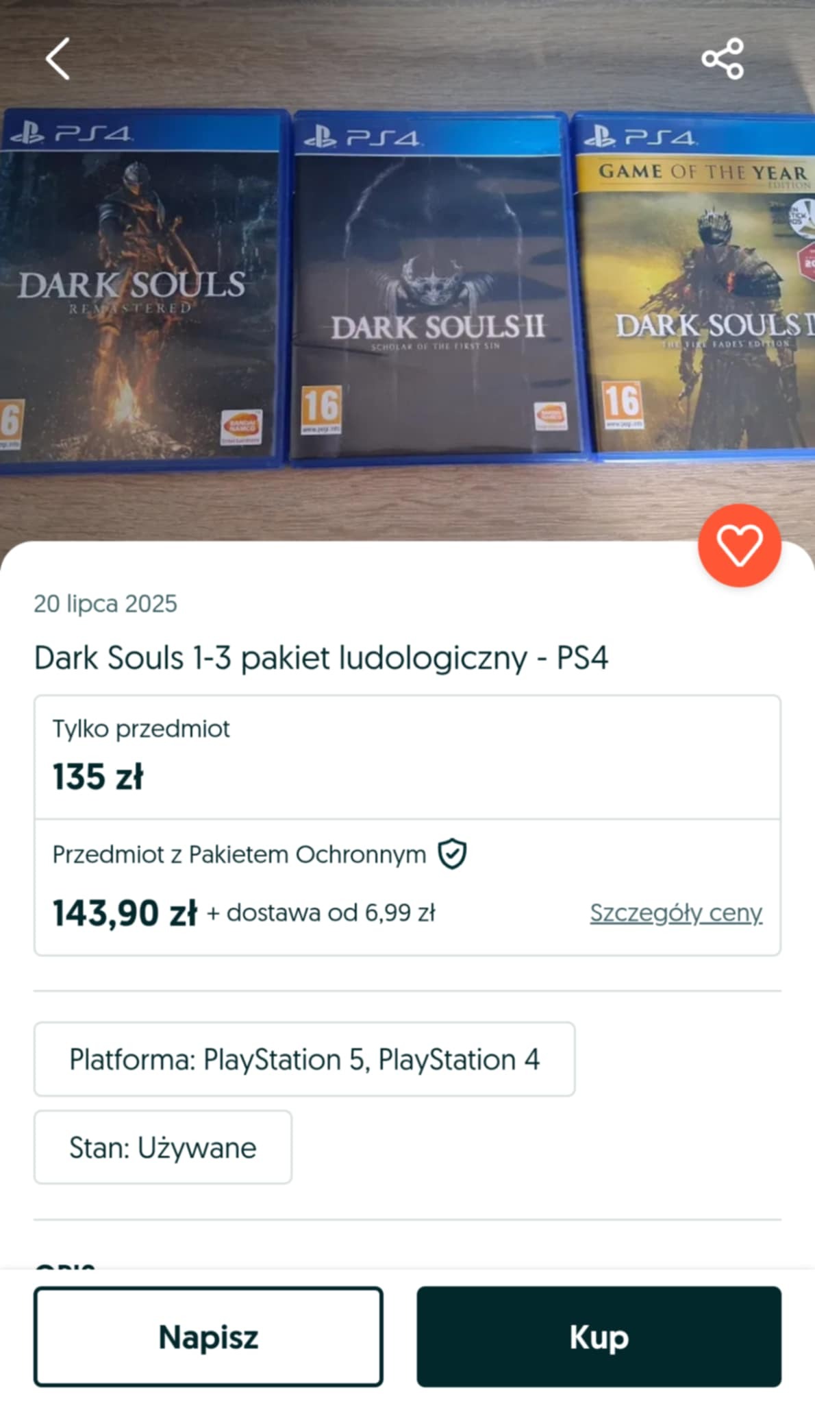Tap the Game of the Year banner
This screenshot has height=1404, width=815.
pyautogui.click(x=699, y=173)
